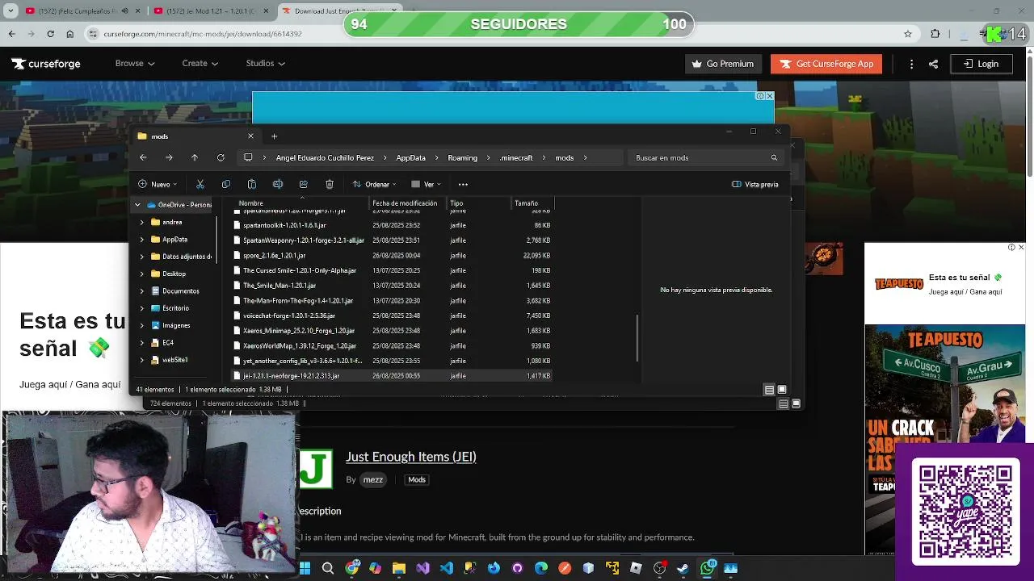The image size is (1034, 581).
Task: Open the Explorer 'See more' ellipsis menu
Action: 463,184
